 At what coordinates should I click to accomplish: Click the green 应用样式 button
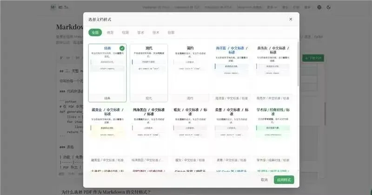tap(284, 180)
